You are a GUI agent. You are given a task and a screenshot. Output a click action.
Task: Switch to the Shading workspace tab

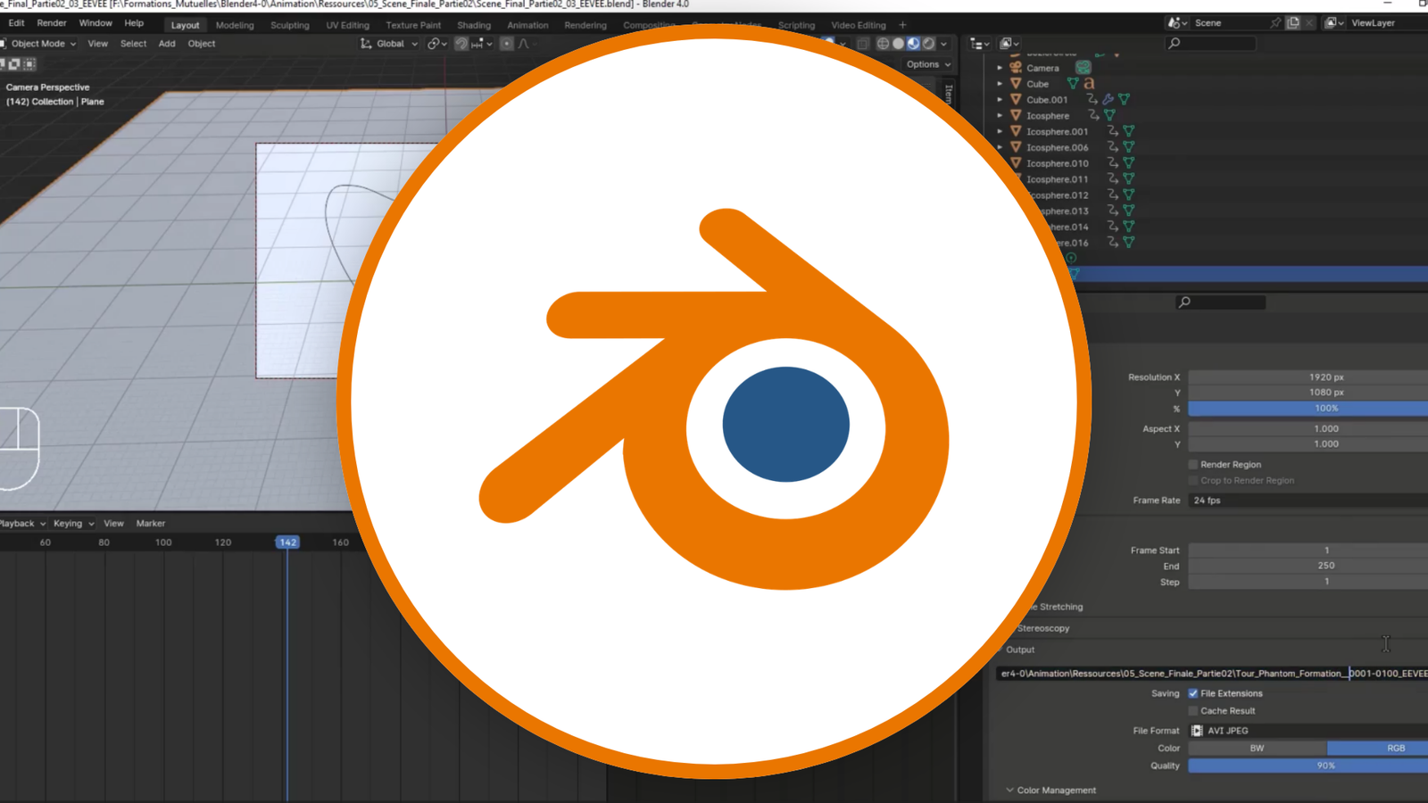(x=474, y=25)
